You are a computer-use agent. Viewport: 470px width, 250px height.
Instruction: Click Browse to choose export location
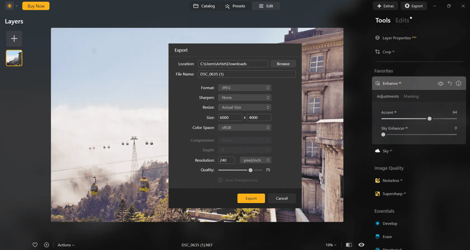click(x=283, y=64)
